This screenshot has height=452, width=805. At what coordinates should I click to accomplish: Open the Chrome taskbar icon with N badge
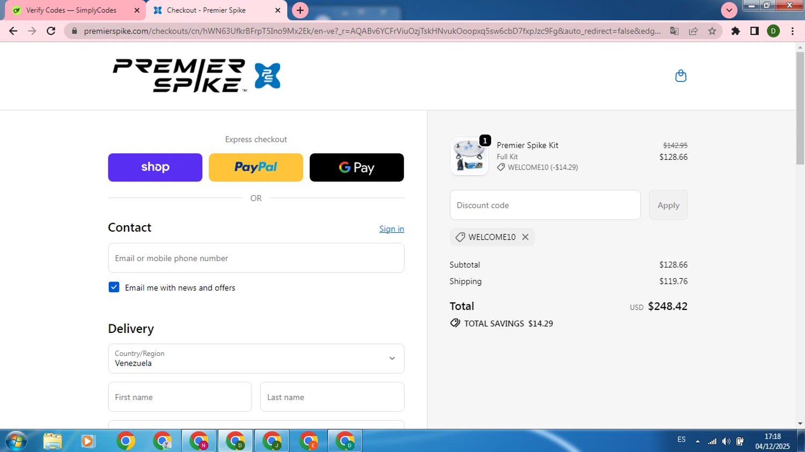pos(199,441)
